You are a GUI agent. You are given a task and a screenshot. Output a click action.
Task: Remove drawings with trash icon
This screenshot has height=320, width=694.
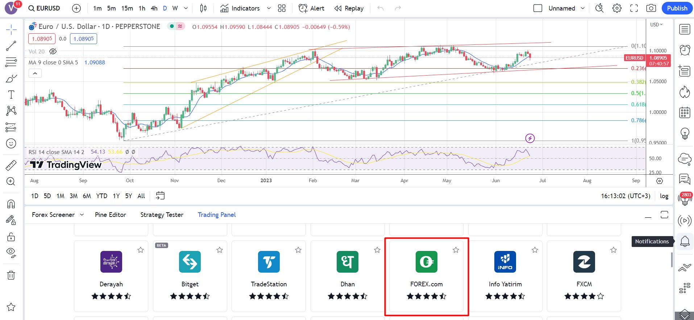[11, 275]
